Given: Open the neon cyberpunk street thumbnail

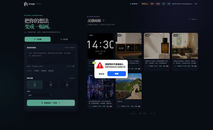Looking at the screenshot, I should 100,86.
